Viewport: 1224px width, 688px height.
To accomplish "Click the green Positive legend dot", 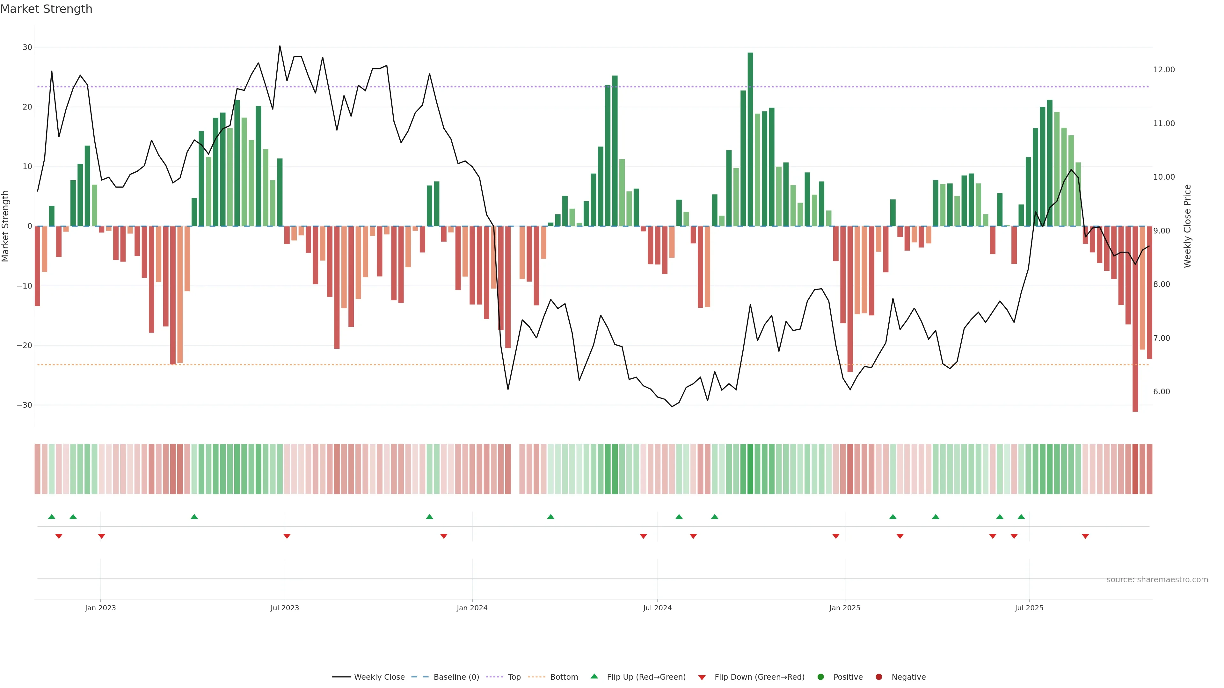I will 820,677.
